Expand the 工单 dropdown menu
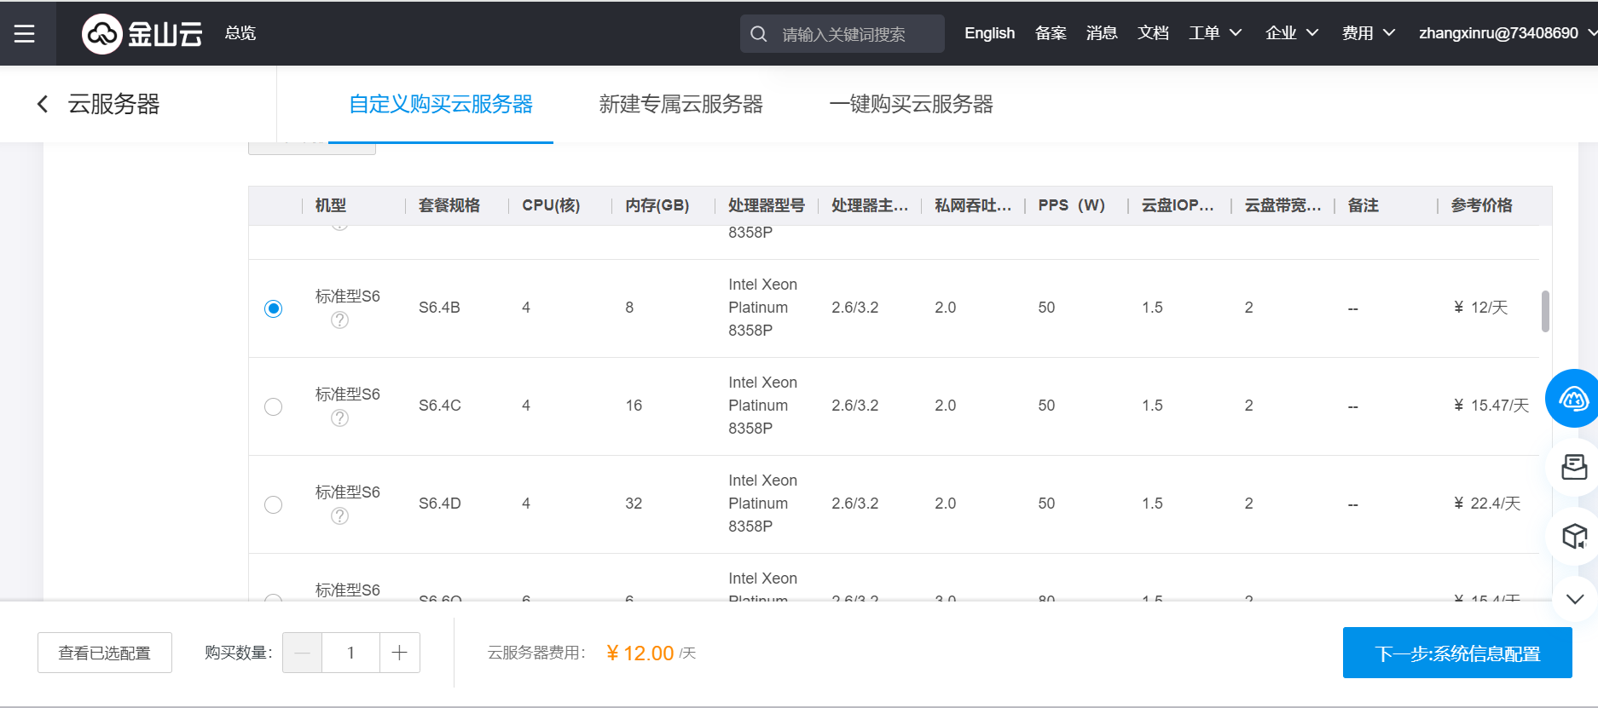 pos(1214,33)
